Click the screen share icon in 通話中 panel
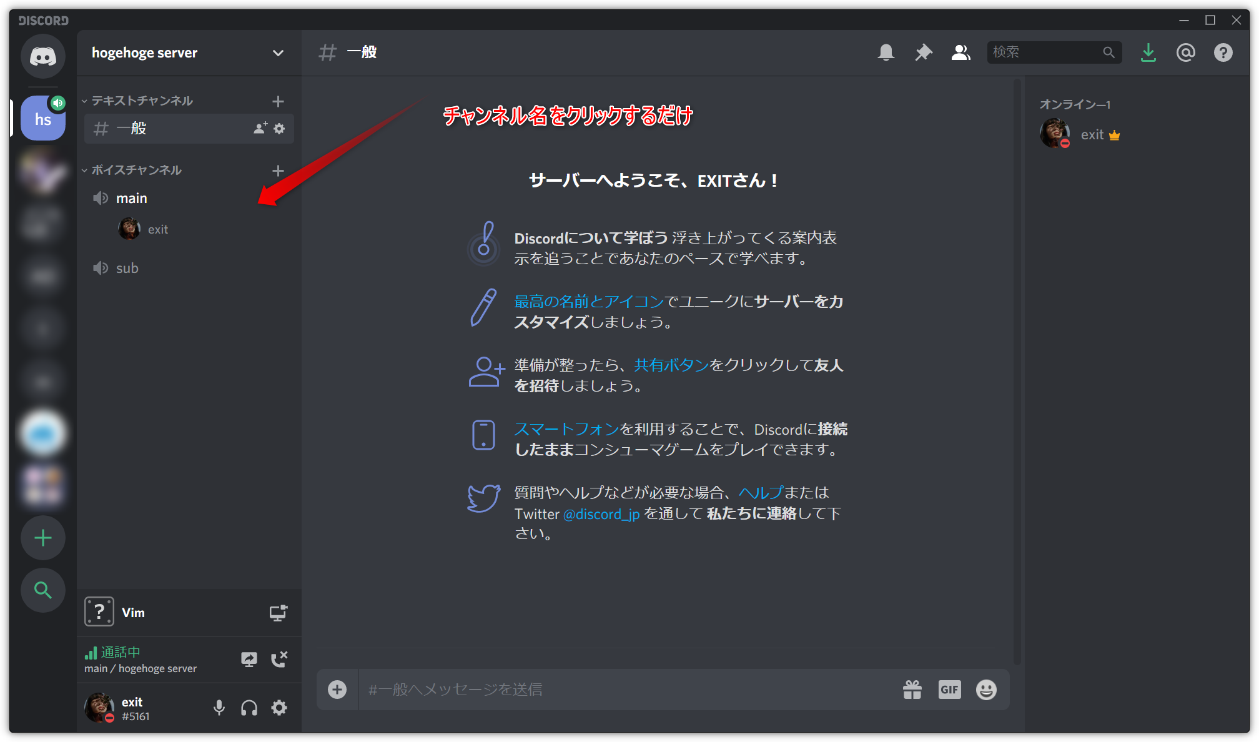Image resolution: width=1259 pixels, height=742 pixels. 249,660
